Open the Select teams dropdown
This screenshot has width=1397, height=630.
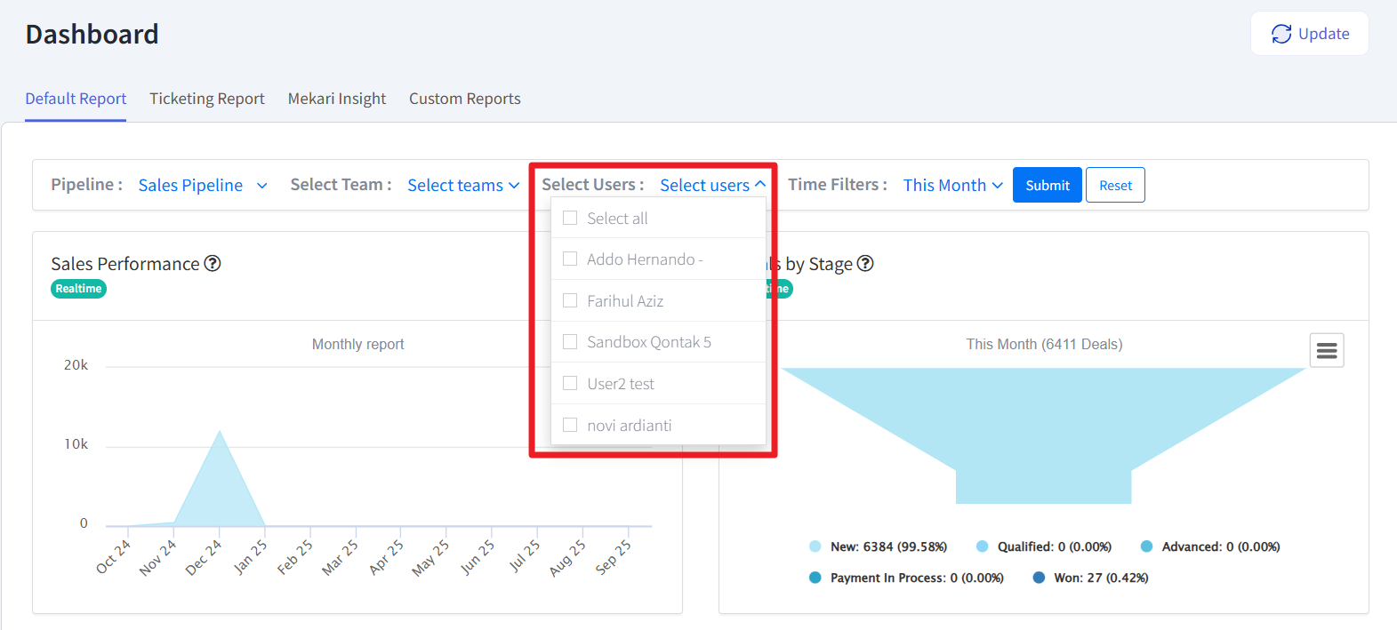(x=462, y=185)
